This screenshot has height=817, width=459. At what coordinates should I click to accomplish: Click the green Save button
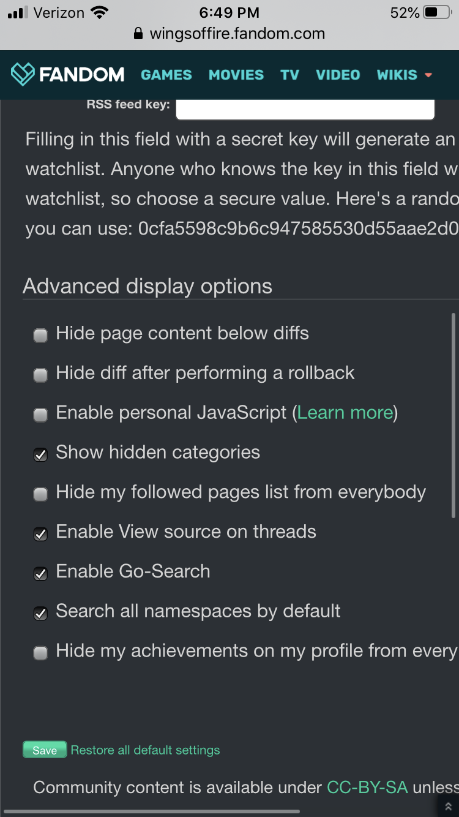click(45, 750)
